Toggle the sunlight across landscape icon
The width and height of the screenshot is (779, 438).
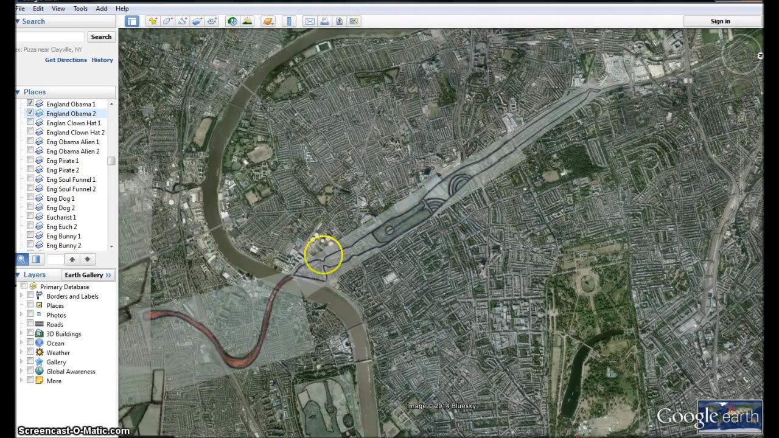[x=247, y=21]
